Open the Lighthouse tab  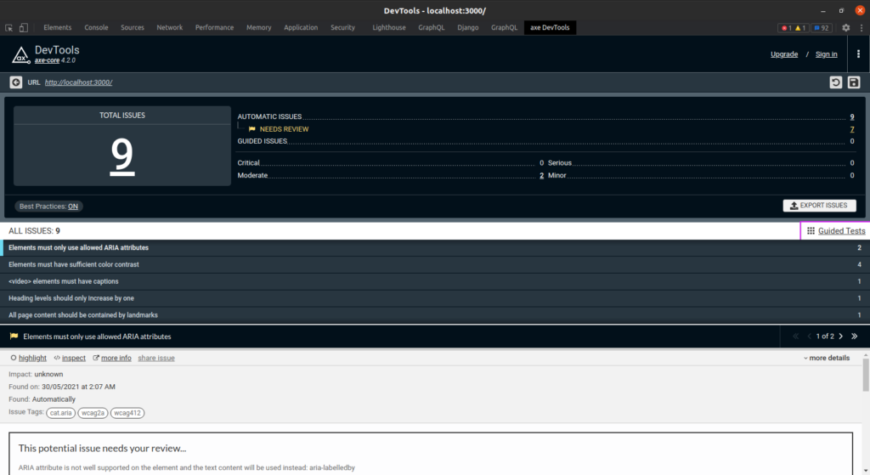pos(389,28)
